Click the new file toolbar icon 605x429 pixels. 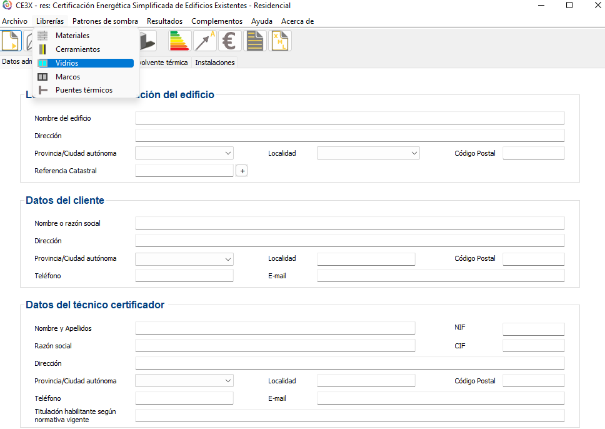click(11, 41)
